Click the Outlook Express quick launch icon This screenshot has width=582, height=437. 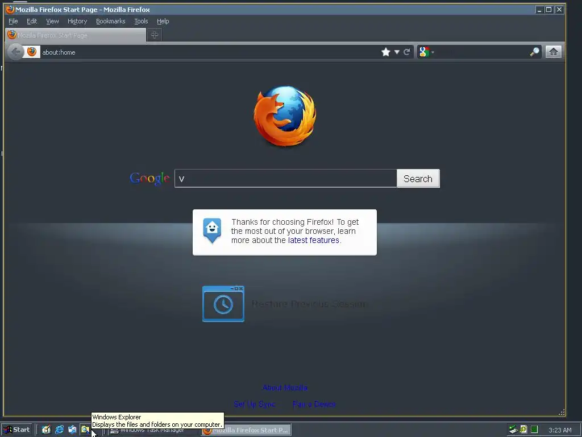72,430
